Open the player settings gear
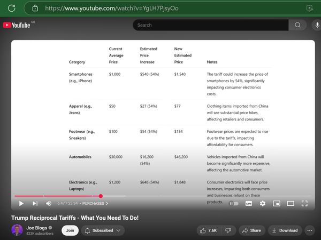The image size is (321, 240). [x=263, y=204]
